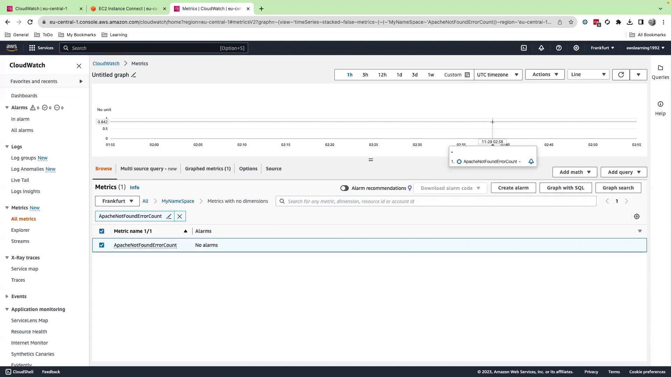Viewport: 671px width, 377px height.
Task: Switch to the Source tab
Action: [273, 169]
